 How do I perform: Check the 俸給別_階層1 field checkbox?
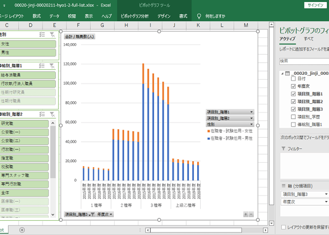[x=293, y=124]
